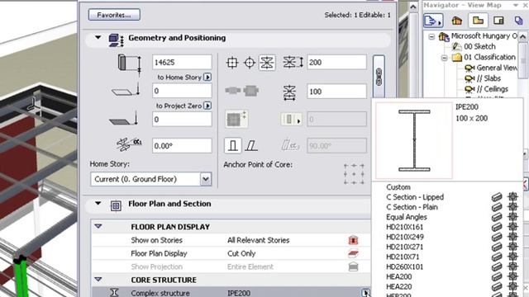The width and height of the screenshot is (529, 297).
Task: Choose HD210X161 profile
Action: pos(404,227)
